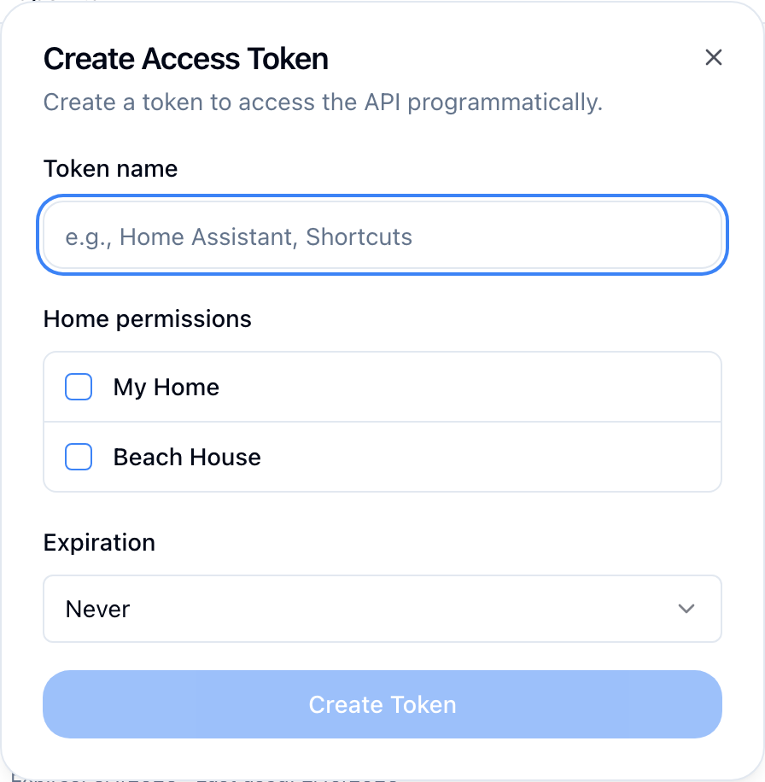Check the Beach House permission box
Viewport: 765px width, 782px height.
coord(78,457)
